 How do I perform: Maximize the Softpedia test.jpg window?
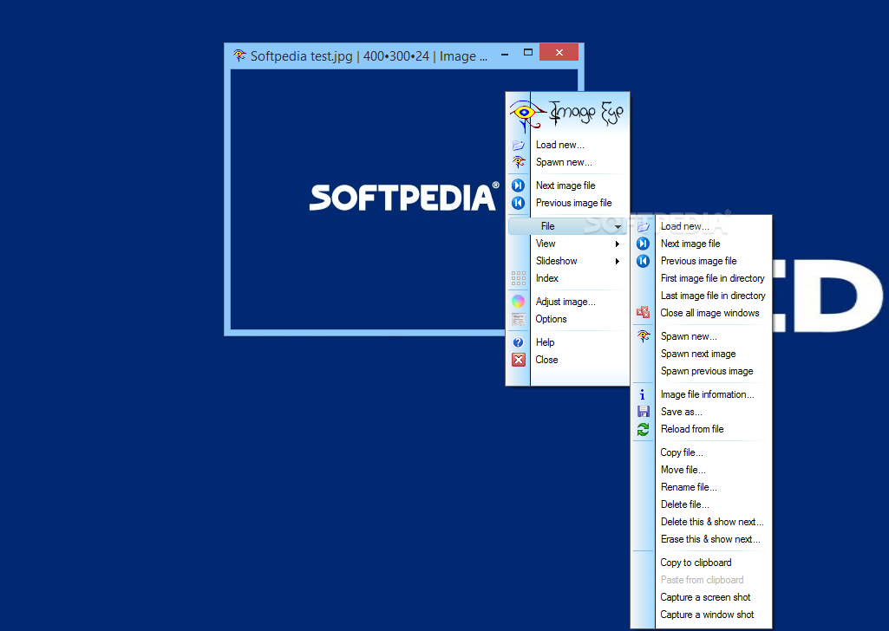pos(528,52)
